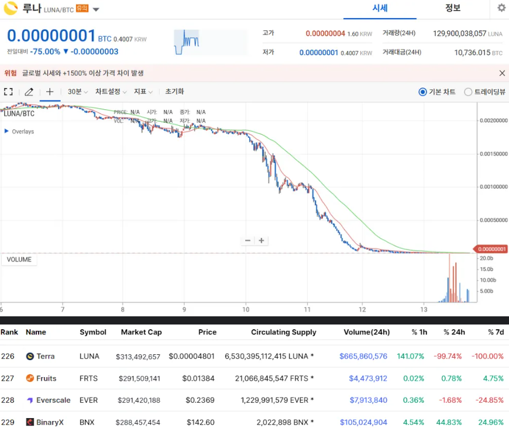
Task: Dismiss the 위험 warning banner
Action: click(x=502, y=73)
